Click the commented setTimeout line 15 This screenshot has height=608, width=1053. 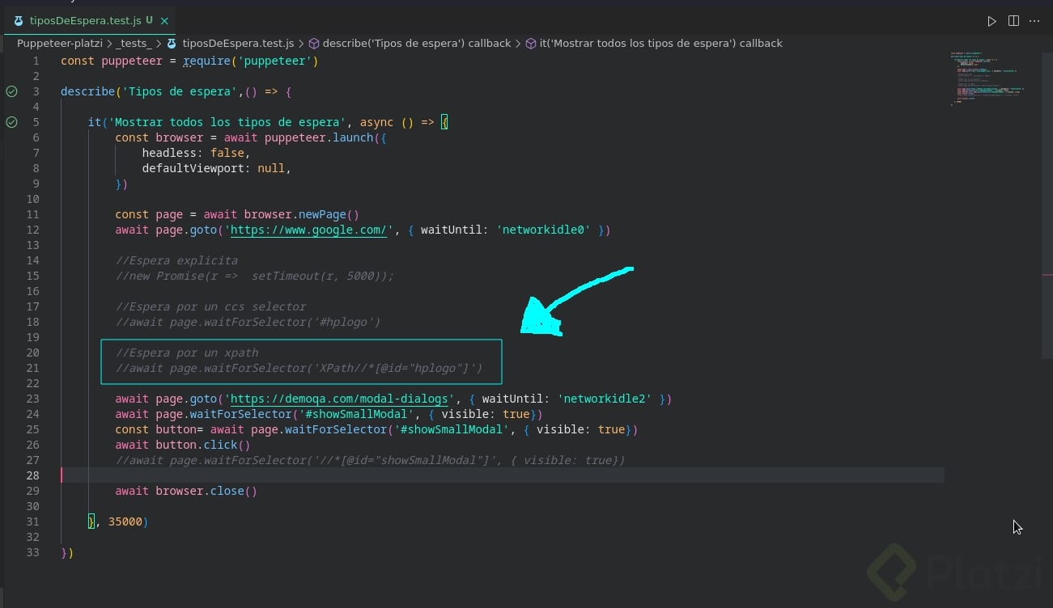tap(254, 276)
